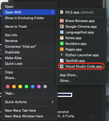Open with LanguageTool.app
Screen dimensions: 109x121
point(81,32)
